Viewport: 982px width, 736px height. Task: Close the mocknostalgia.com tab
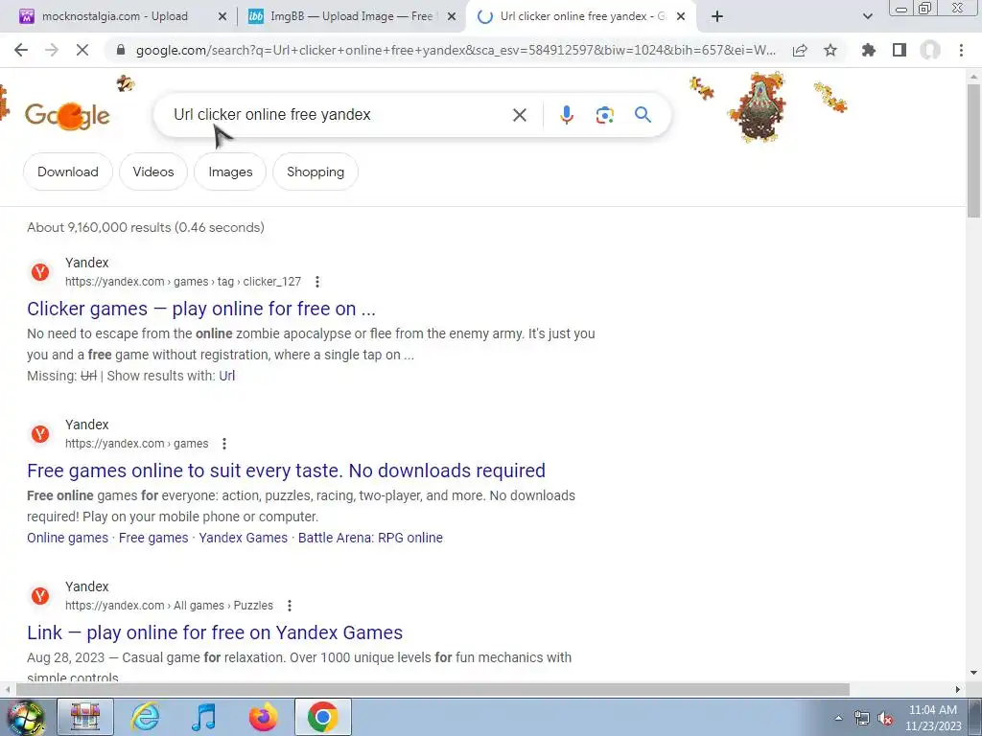tap(222, 17)
